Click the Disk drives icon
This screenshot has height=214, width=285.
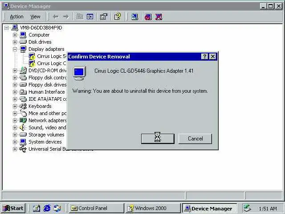(x=23, y=42)
